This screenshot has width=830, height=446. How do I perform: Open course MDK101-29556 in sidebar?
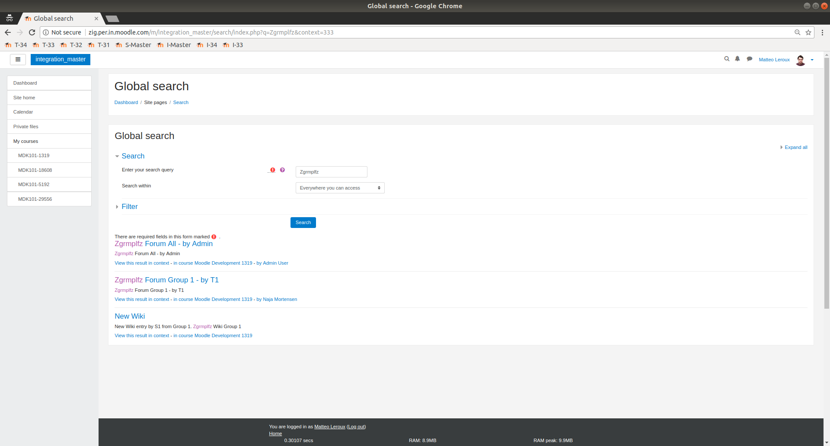tap(49, 199)
